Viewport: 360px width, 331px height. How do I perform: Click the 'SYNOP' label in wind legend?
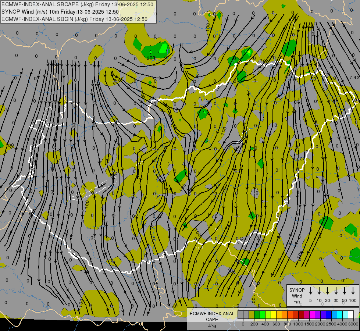pos(297,290)
